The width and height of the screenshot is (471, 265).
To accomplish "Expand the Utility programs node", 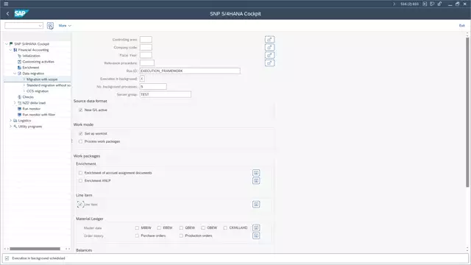I will pyautogui.click(x=10, y=127).
